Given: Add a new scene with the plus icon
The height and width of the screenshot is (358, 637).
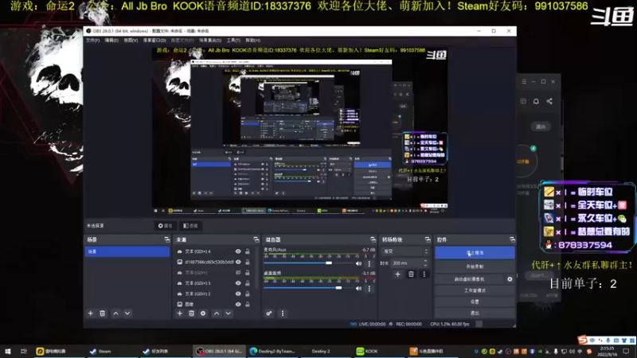Looking at the screenshot, I should [x=91, y=313].
